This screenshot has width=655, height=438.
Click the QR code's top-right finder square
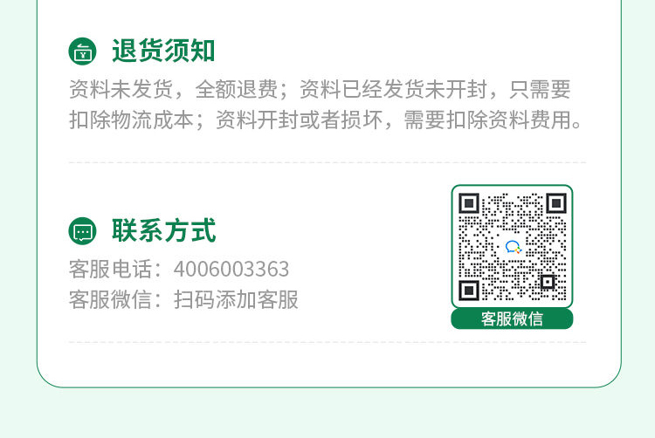pyautogui.click(x=556, y=203)
